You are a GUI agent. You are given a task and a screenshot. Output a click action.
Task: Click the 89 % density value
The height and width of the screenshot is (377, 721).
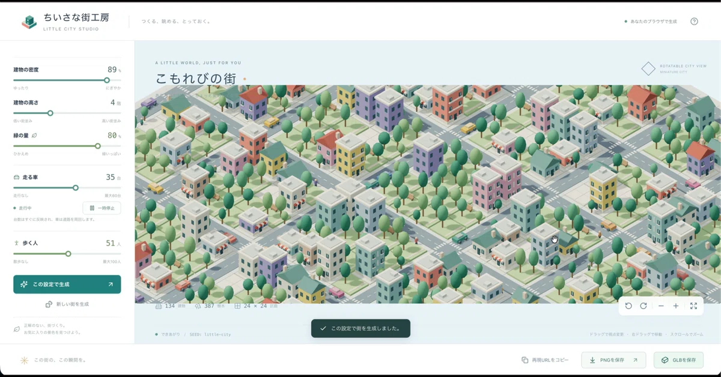tap(114, 70)
